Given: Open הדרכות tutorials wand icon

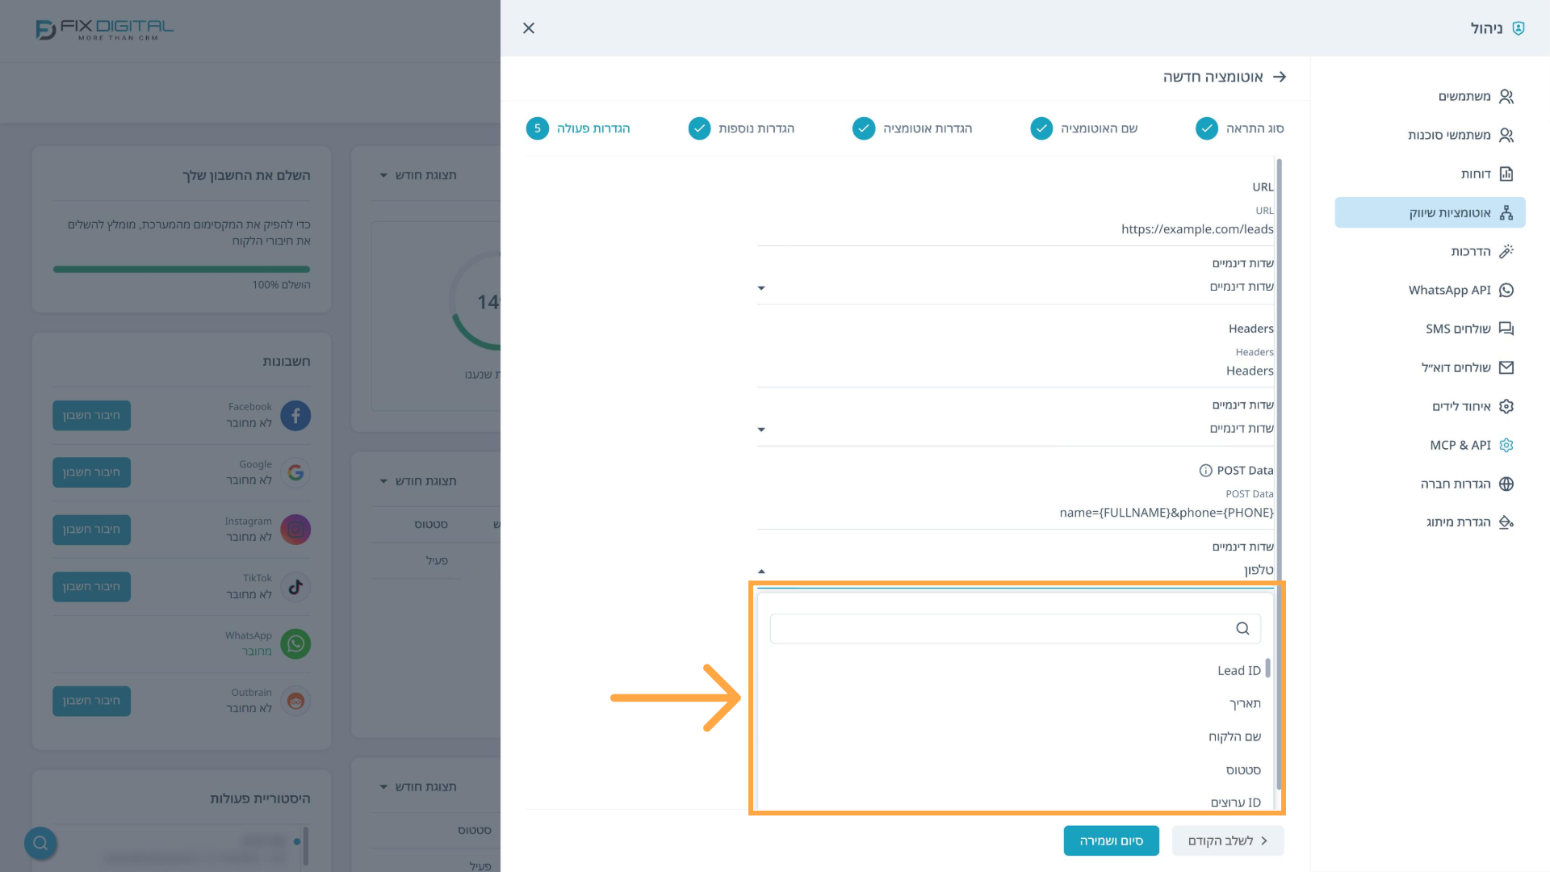Looking at the screenshot, I should [1506, 252].
